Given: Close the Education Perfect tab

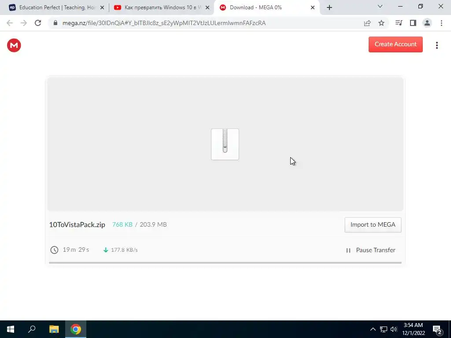Looking at the screenshot, I should pos(102,8).
